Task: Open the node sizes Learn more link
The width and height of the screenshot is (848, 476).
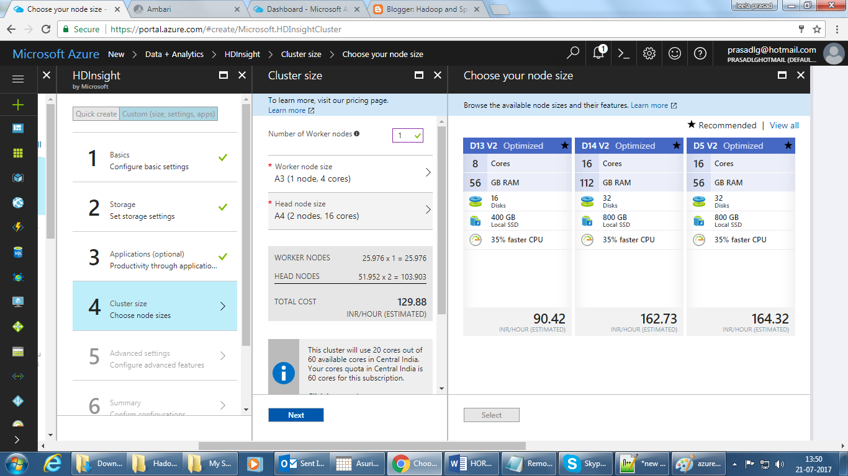Action: [x=649, y=105]
